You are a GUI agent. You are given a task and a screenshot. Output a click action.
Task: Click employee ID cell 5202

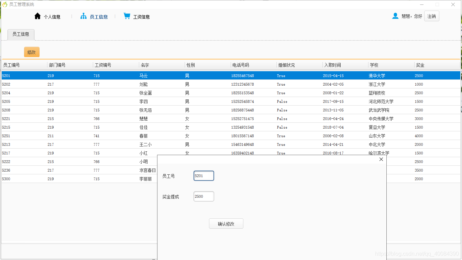(6, 84)
